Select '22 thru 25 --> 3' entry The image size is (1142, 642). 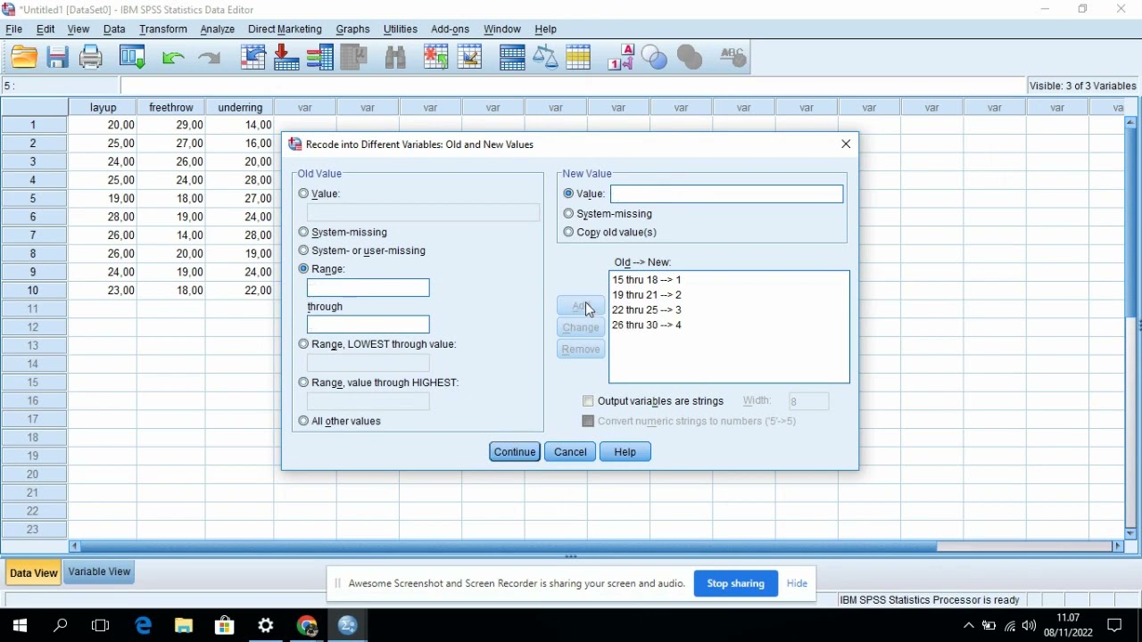(x=647, y=310)
